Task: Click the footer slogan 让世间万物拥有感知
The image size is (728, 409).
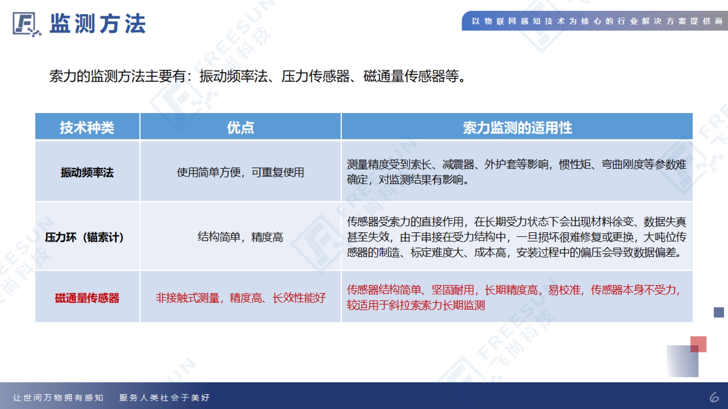Action: [x=58, y=397]
